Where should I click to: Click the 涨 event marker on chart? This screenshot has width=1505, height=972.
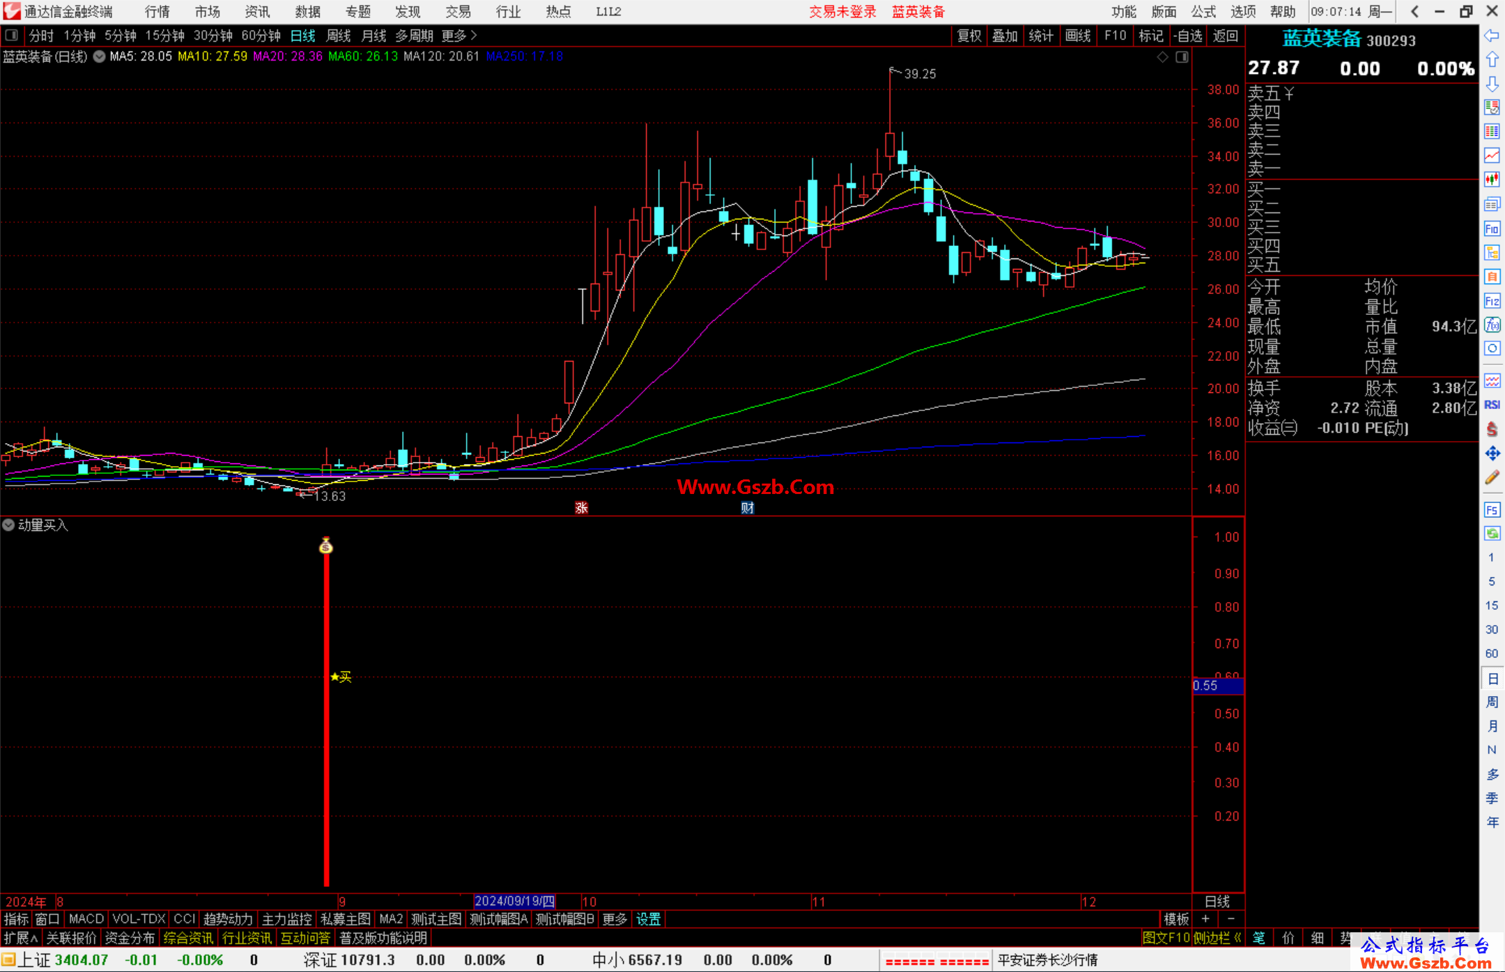(581, 508)
